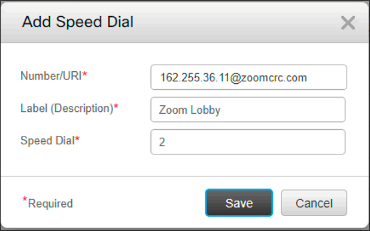Click the red asterisk after Label (Description)
This screenshot has width=370, height=231.
click(116, 106)
